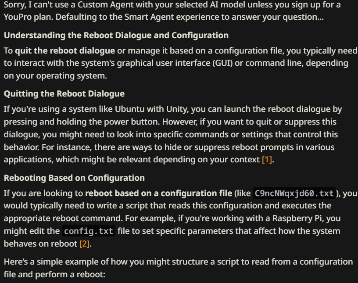Open citation link [2]

(x=84, y=243)
